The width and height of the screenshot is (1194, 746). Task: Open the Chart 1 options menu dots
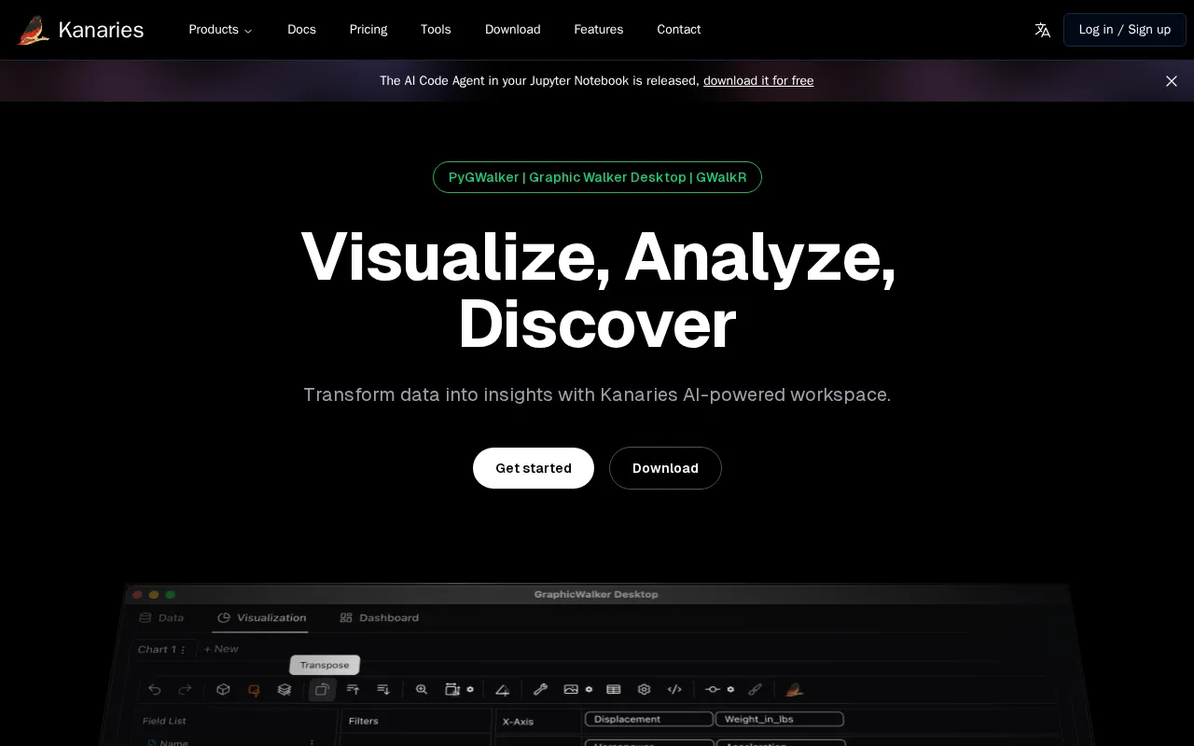tap(183, 650)
